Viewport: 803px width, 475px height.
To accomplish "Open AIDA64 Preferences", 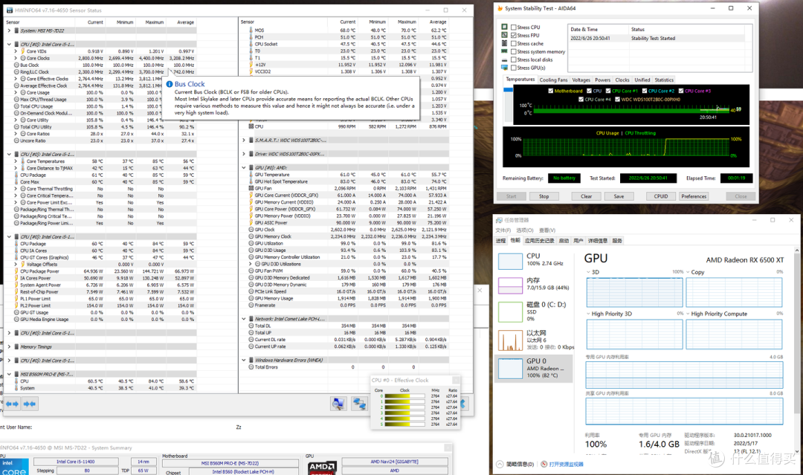I will 694,196.
